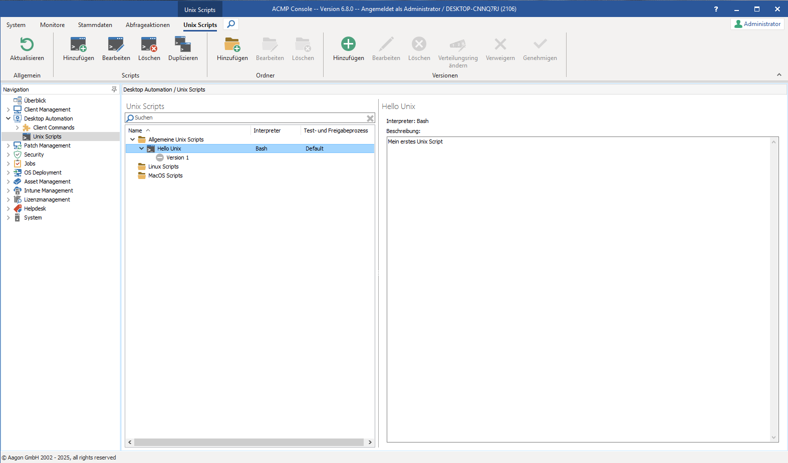Collapse the Desktop Automation tree node
Viewport: 788px width, 463px height.
[x=8, y=118]
